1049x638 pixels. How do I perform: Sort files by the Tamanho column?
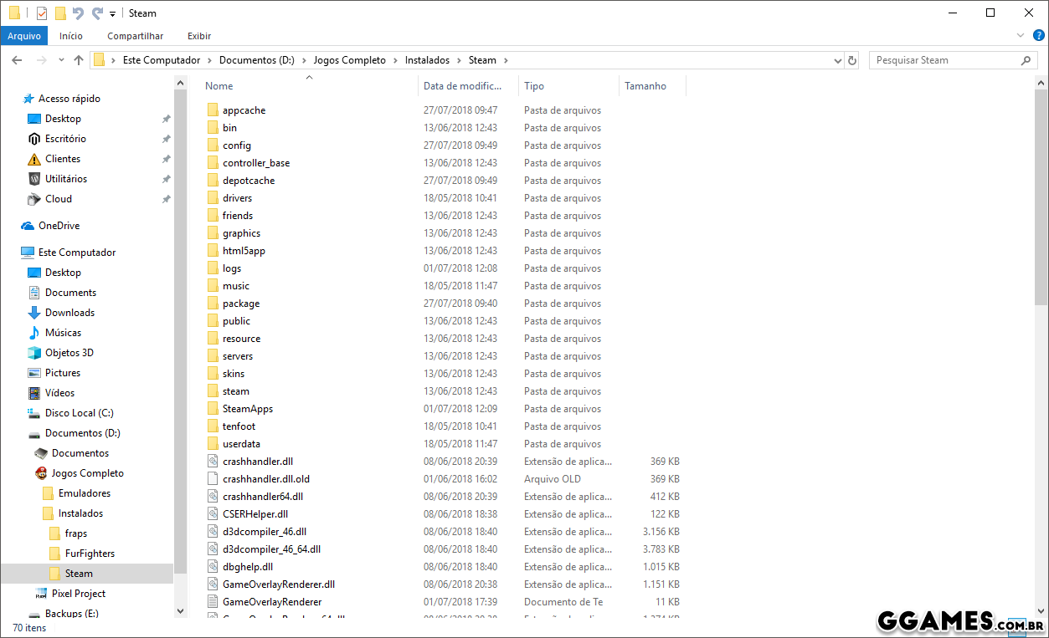645,86
